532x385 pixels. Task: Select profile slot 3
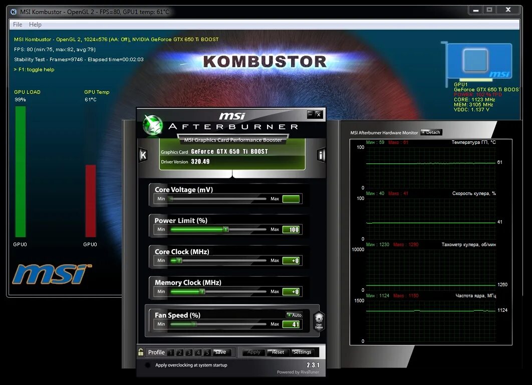pos(189,352)
